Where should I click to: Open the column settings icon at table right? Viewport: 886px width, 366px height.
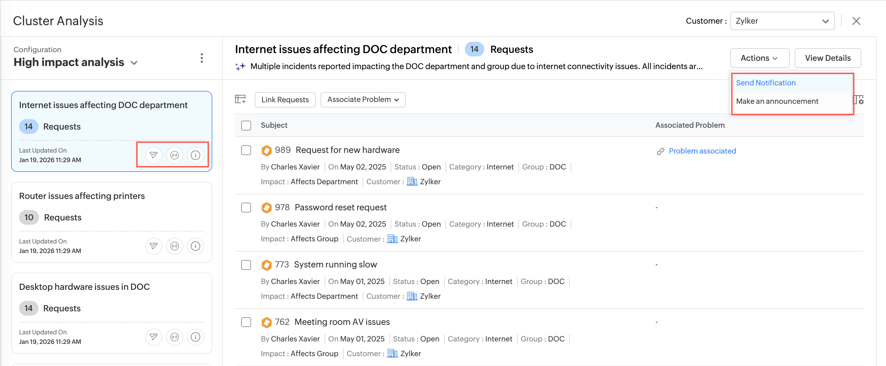coord(859,100)
